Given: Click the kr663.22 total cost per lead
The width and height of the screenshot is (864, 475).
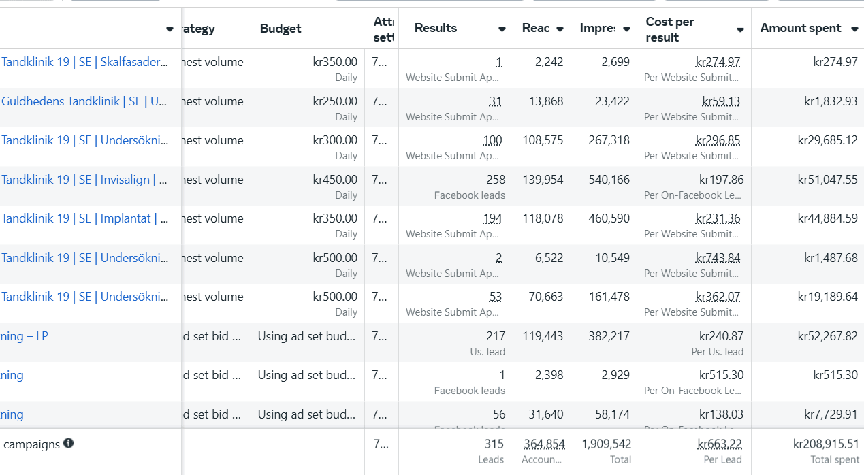Looking at the screenshot, I should click(x=720, y=444).
